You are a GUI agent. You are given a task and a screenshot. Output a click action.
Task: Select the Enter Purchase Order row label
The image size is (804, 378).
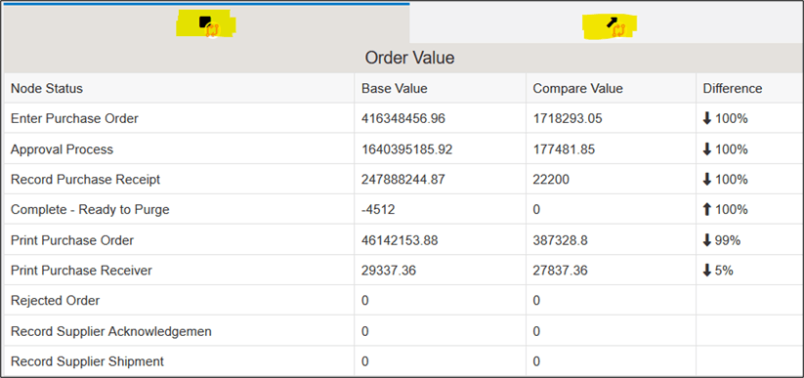pyautogui.click(x=74, y=118)
